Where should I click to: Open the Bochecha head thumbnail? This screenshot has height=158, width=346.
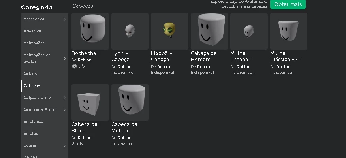pos(90,31)
